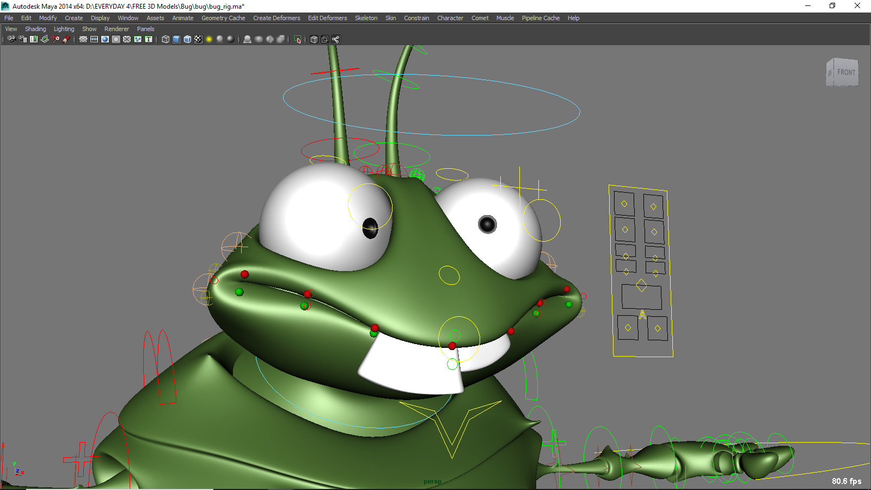Screen dimensions: 871x490
Task: Enable smooth shaded display mode
Action: click(176, 39)
